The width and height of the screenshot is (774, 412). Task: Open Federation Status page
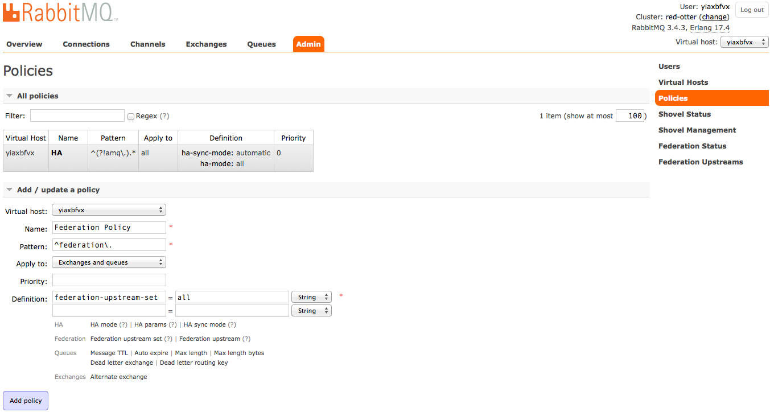point(693,146)
